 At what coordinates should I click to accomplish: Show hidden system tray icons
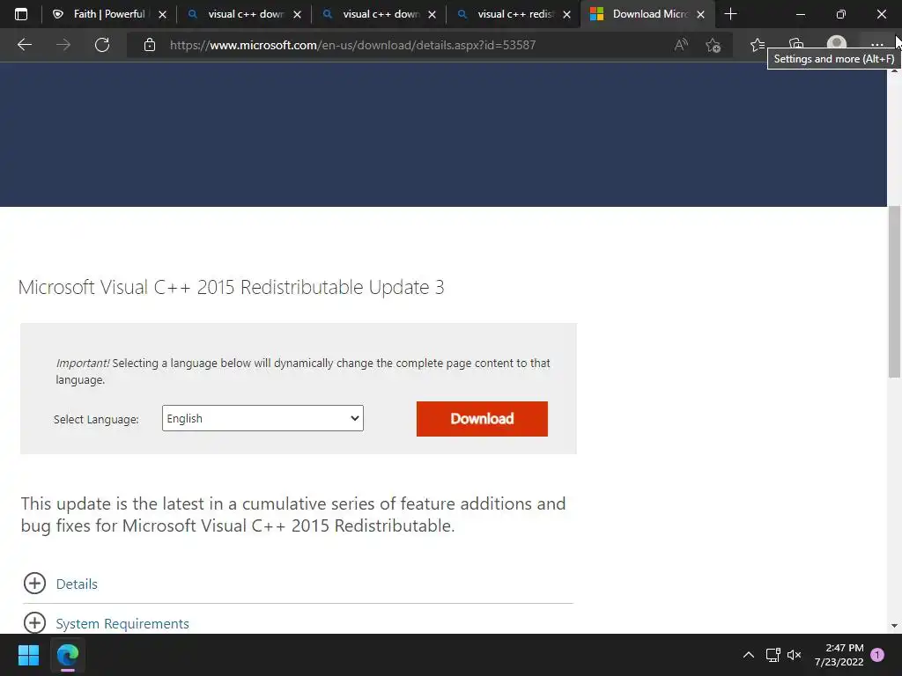pos(749,655)
